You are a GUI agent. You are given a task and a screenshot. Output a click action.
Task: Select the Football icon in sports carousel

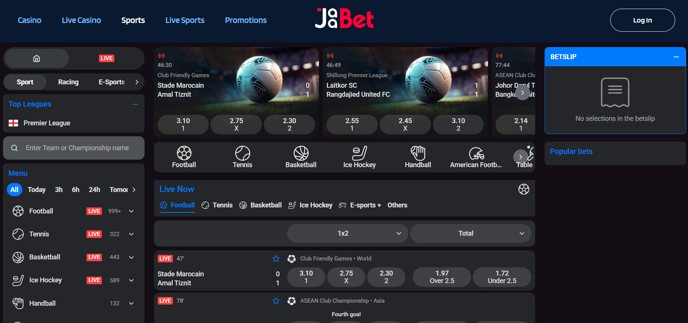(184, 153)
